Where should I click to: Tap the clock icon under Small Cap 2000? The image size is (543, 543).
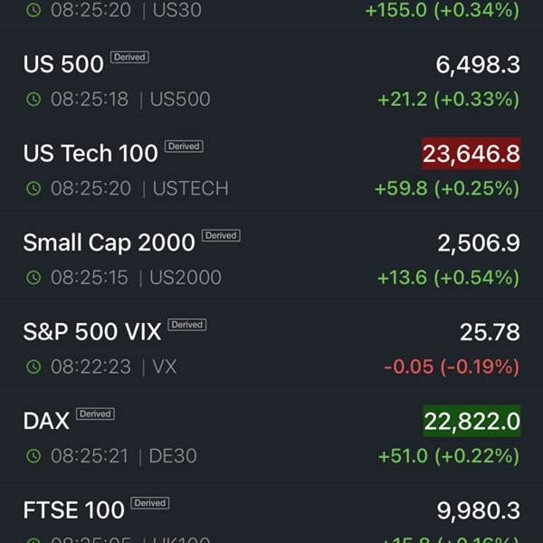click(x=33, y=278)
